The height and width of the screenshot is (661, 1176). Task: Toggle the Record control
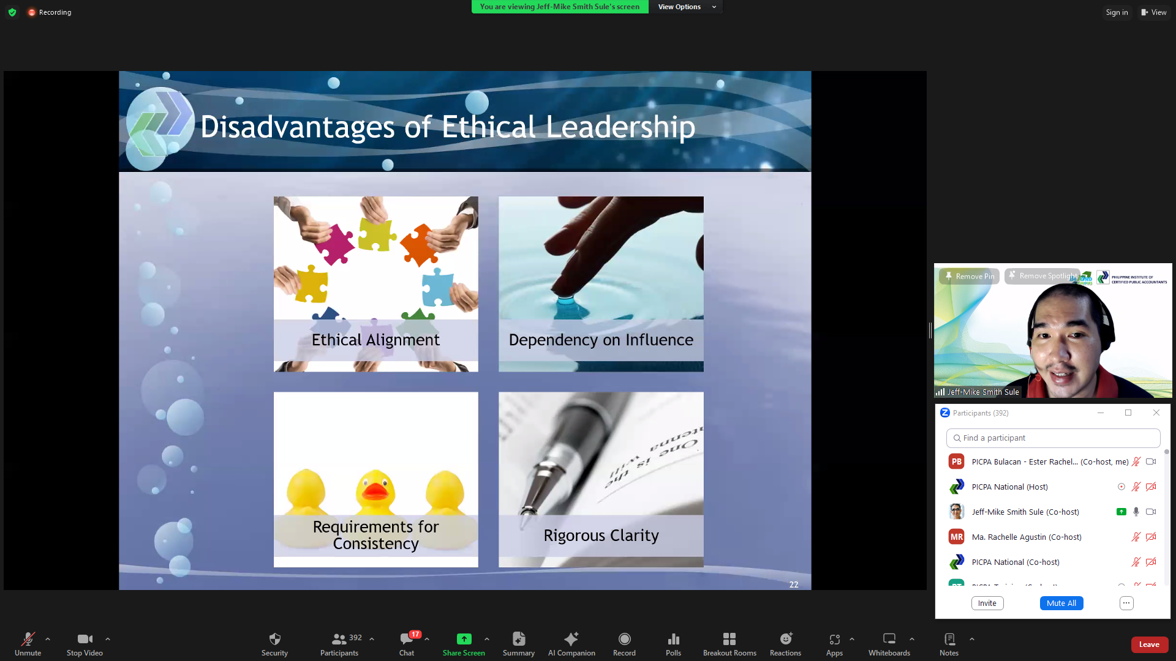[x=624, y=644]
